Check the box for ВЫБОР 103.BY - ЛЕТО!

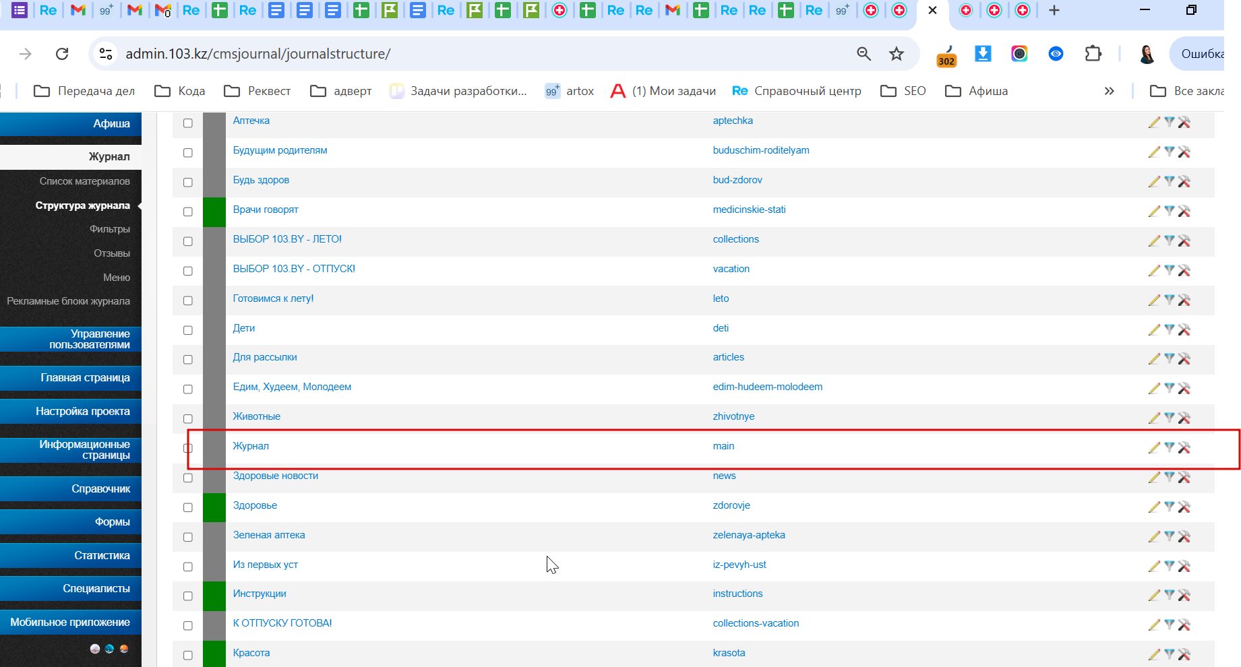[x=188, y=241]
